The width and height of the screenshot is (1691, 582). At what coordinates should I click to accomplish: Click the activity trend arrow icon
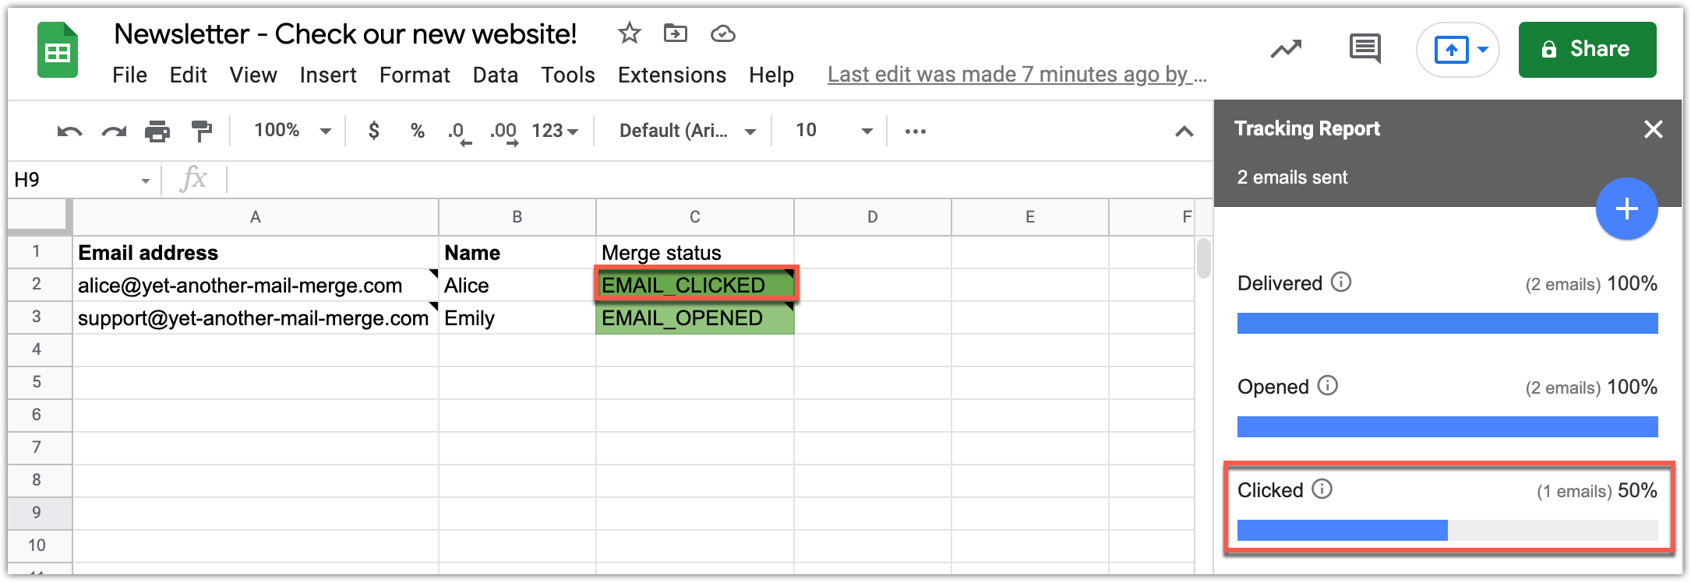(1286, 49)
